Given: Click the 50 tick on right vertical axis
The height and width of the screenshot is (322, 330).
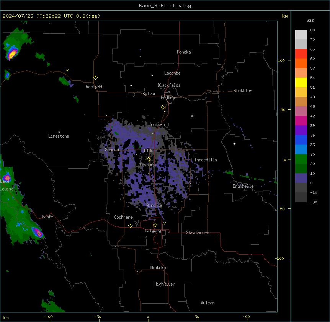Looking at the screenshot, I should pyautogui.click(x=283, y=110).
